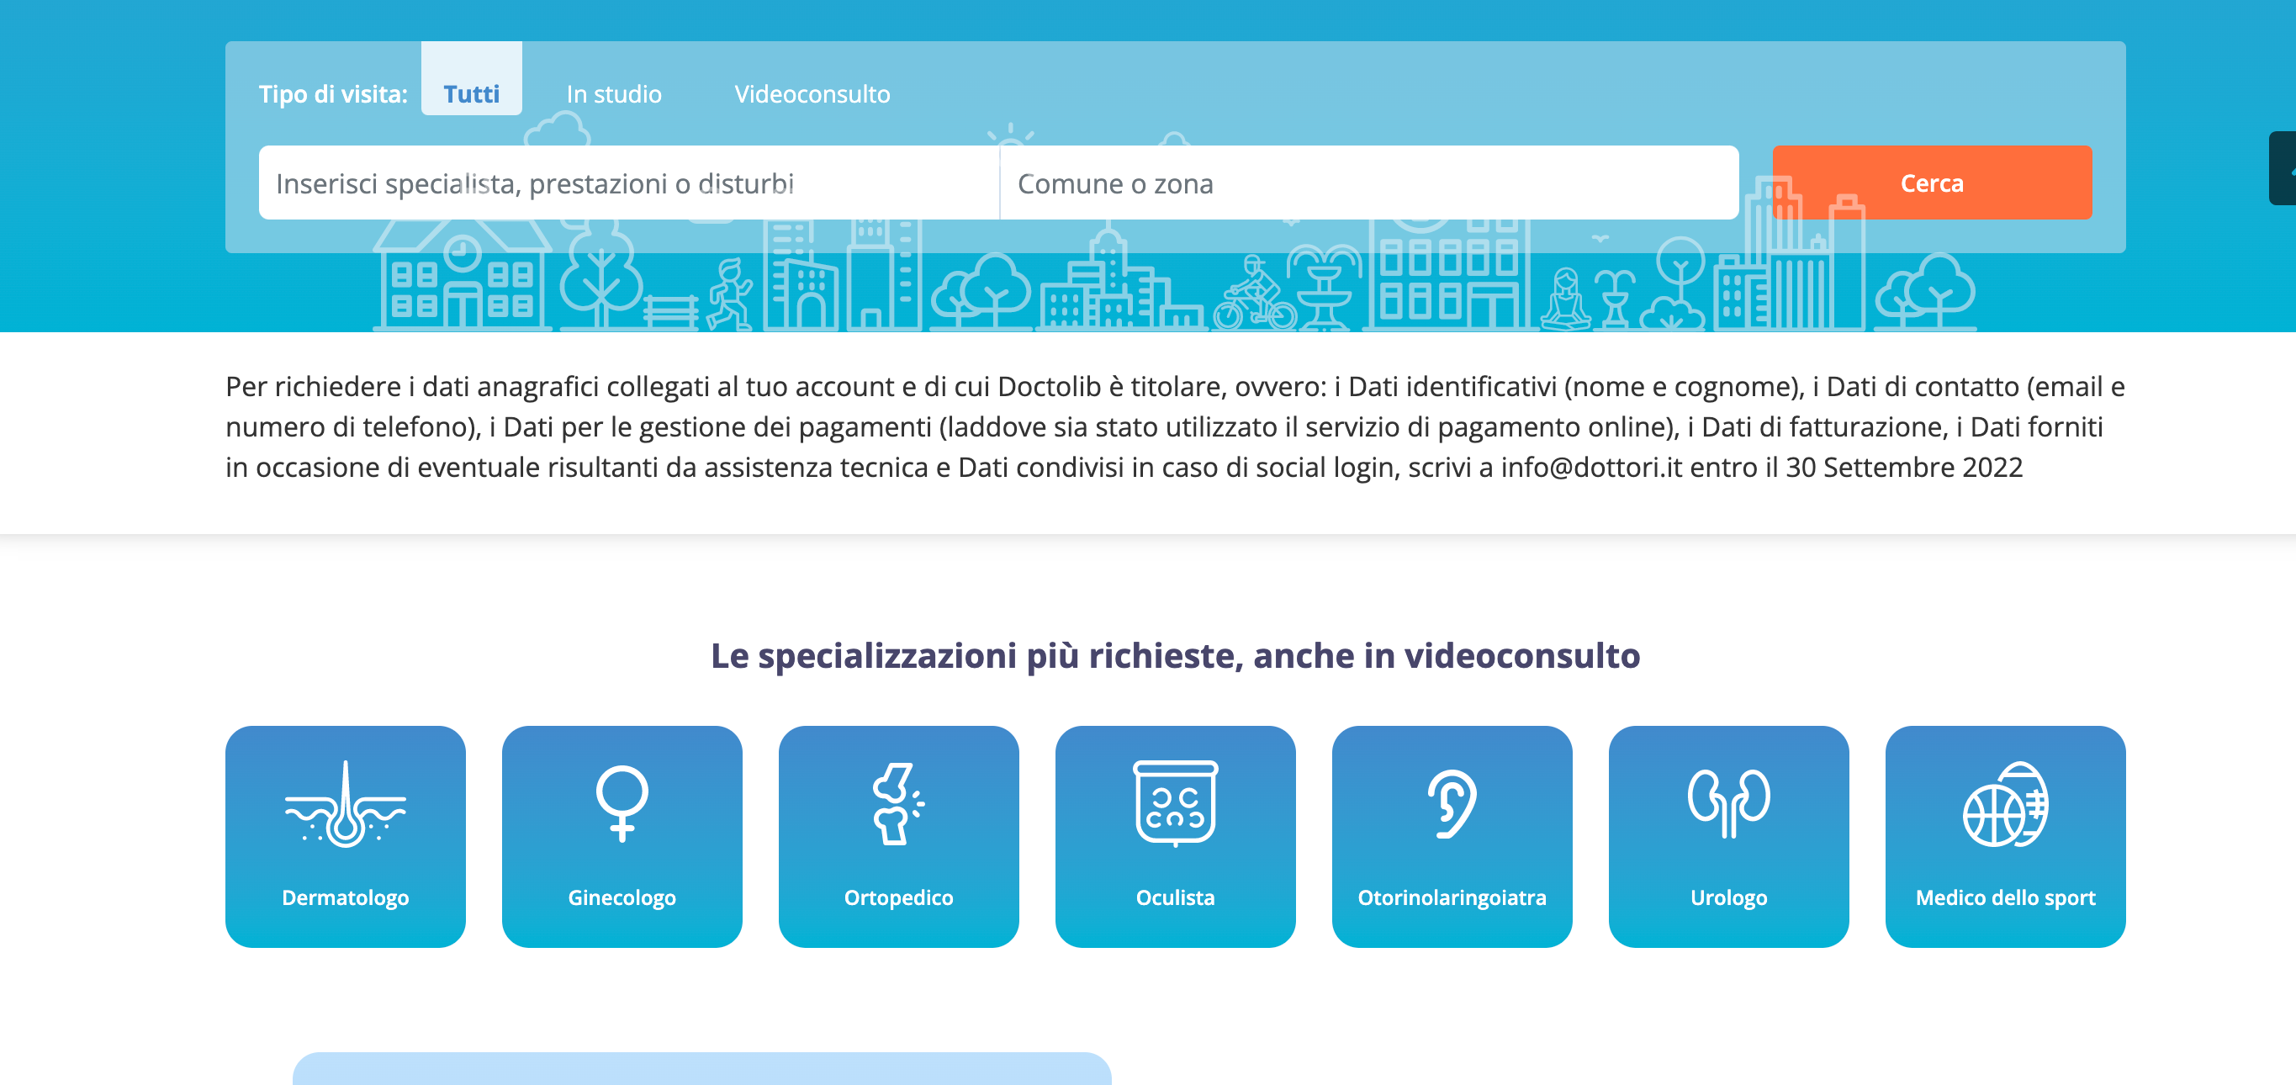Click the info@dottori.it email text
The width and height of the screenshot is (2296, 1085).
[1591, 467]
